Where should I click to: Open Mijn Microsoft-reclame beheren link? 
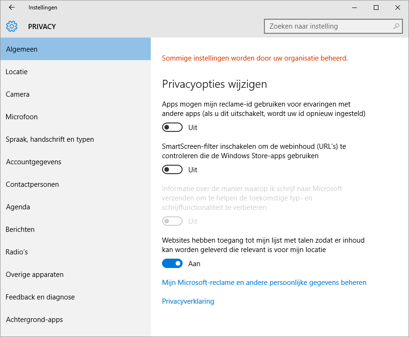point(264,282)
